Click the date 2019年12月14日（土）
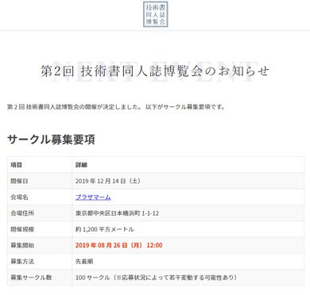The width and height of the screenshot is (310, 295). (108, 181)
